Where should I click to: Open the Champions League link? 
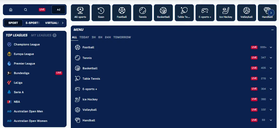coord(27,45)
